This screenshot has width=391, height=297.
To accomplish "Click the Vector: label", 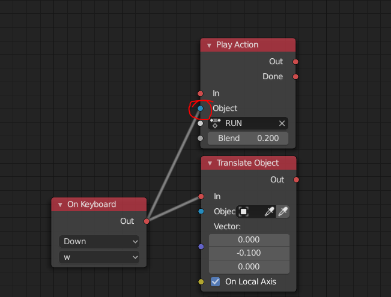I will tap(227, 226).
